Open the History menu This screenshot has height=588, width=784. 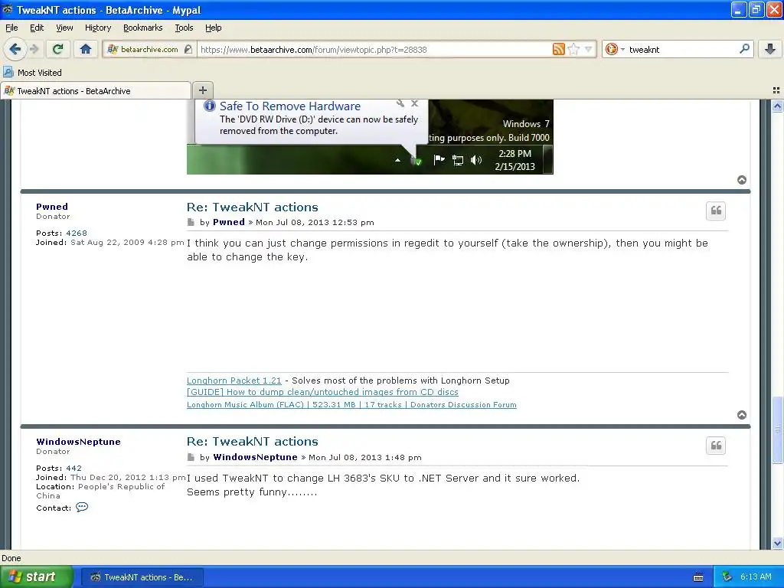pyautogui.click(x=97, y=28)
